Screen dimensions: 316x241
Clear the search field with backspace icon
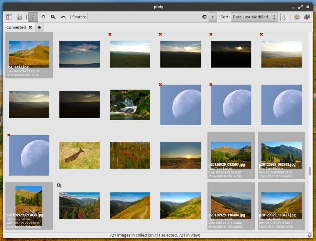click(x=204, y=17)
